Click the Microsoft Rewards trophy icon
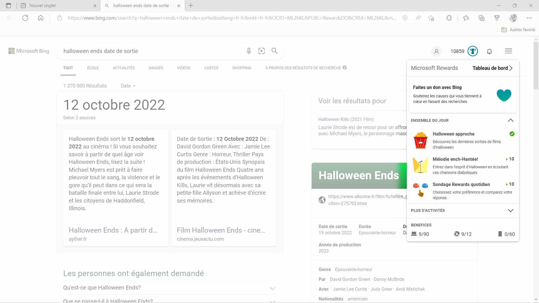The width and height of the screenshot is (539, 303). [x=472, y=51]
